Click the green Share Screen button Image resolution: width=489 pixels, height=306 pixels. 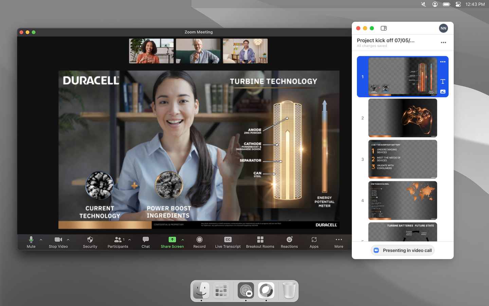click(x=172, y=242)
